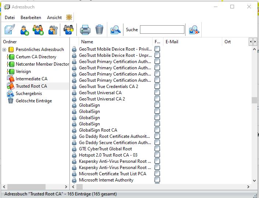Click contact list vertical scrollbar up arrow
Viewport: 259px width, 198px height.
(254, 49)
